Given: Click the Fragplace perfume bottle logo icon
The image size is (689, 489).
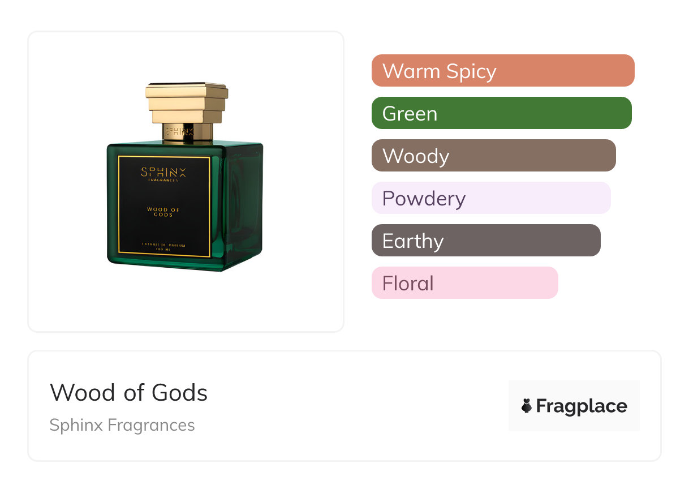Looking at the screenshot, I should [527, 406].
